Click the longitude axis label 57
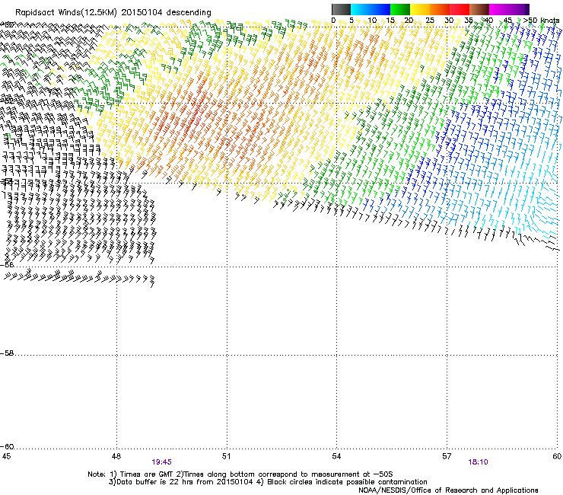Image resolution: width=563 pixels, height=495 pixels. 447,456
